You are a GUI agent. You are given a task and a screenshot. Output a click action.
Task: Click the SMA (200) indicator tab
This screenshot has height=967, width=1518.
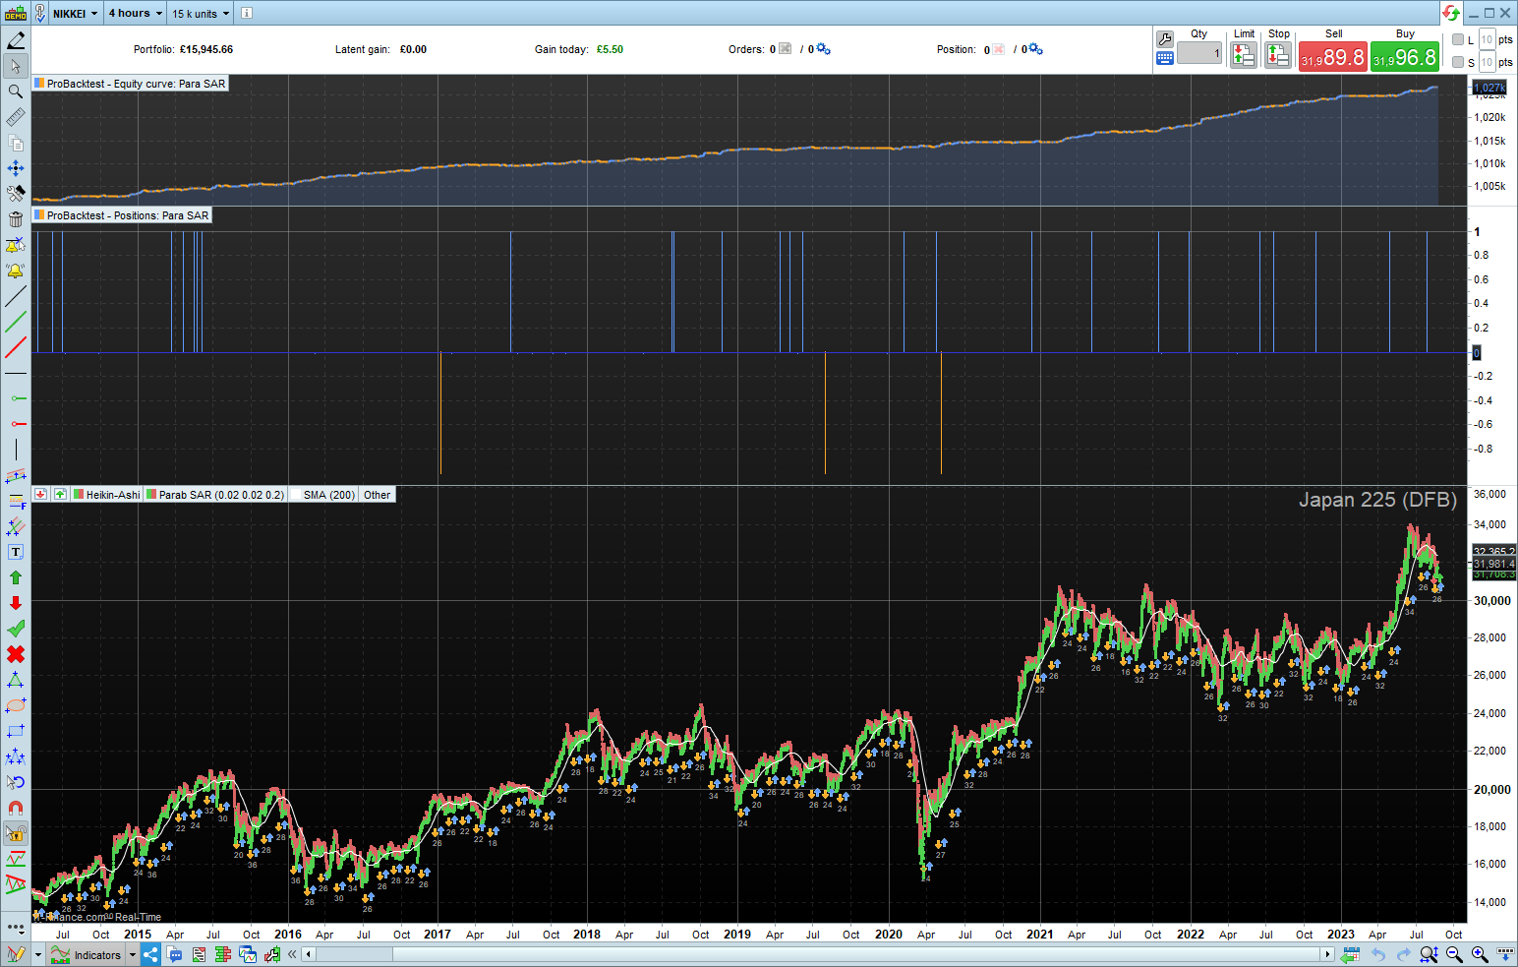323,495
